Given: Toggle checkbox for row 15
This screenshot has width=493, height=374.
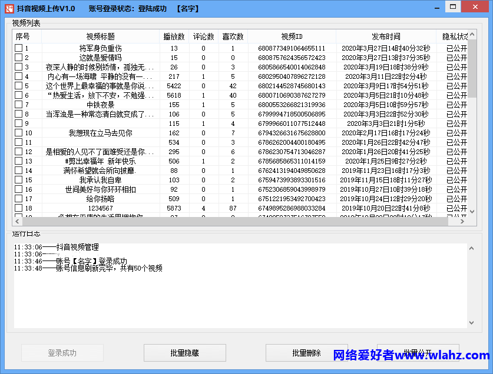Looking at the screenshot, I should [x=18, y=180].
